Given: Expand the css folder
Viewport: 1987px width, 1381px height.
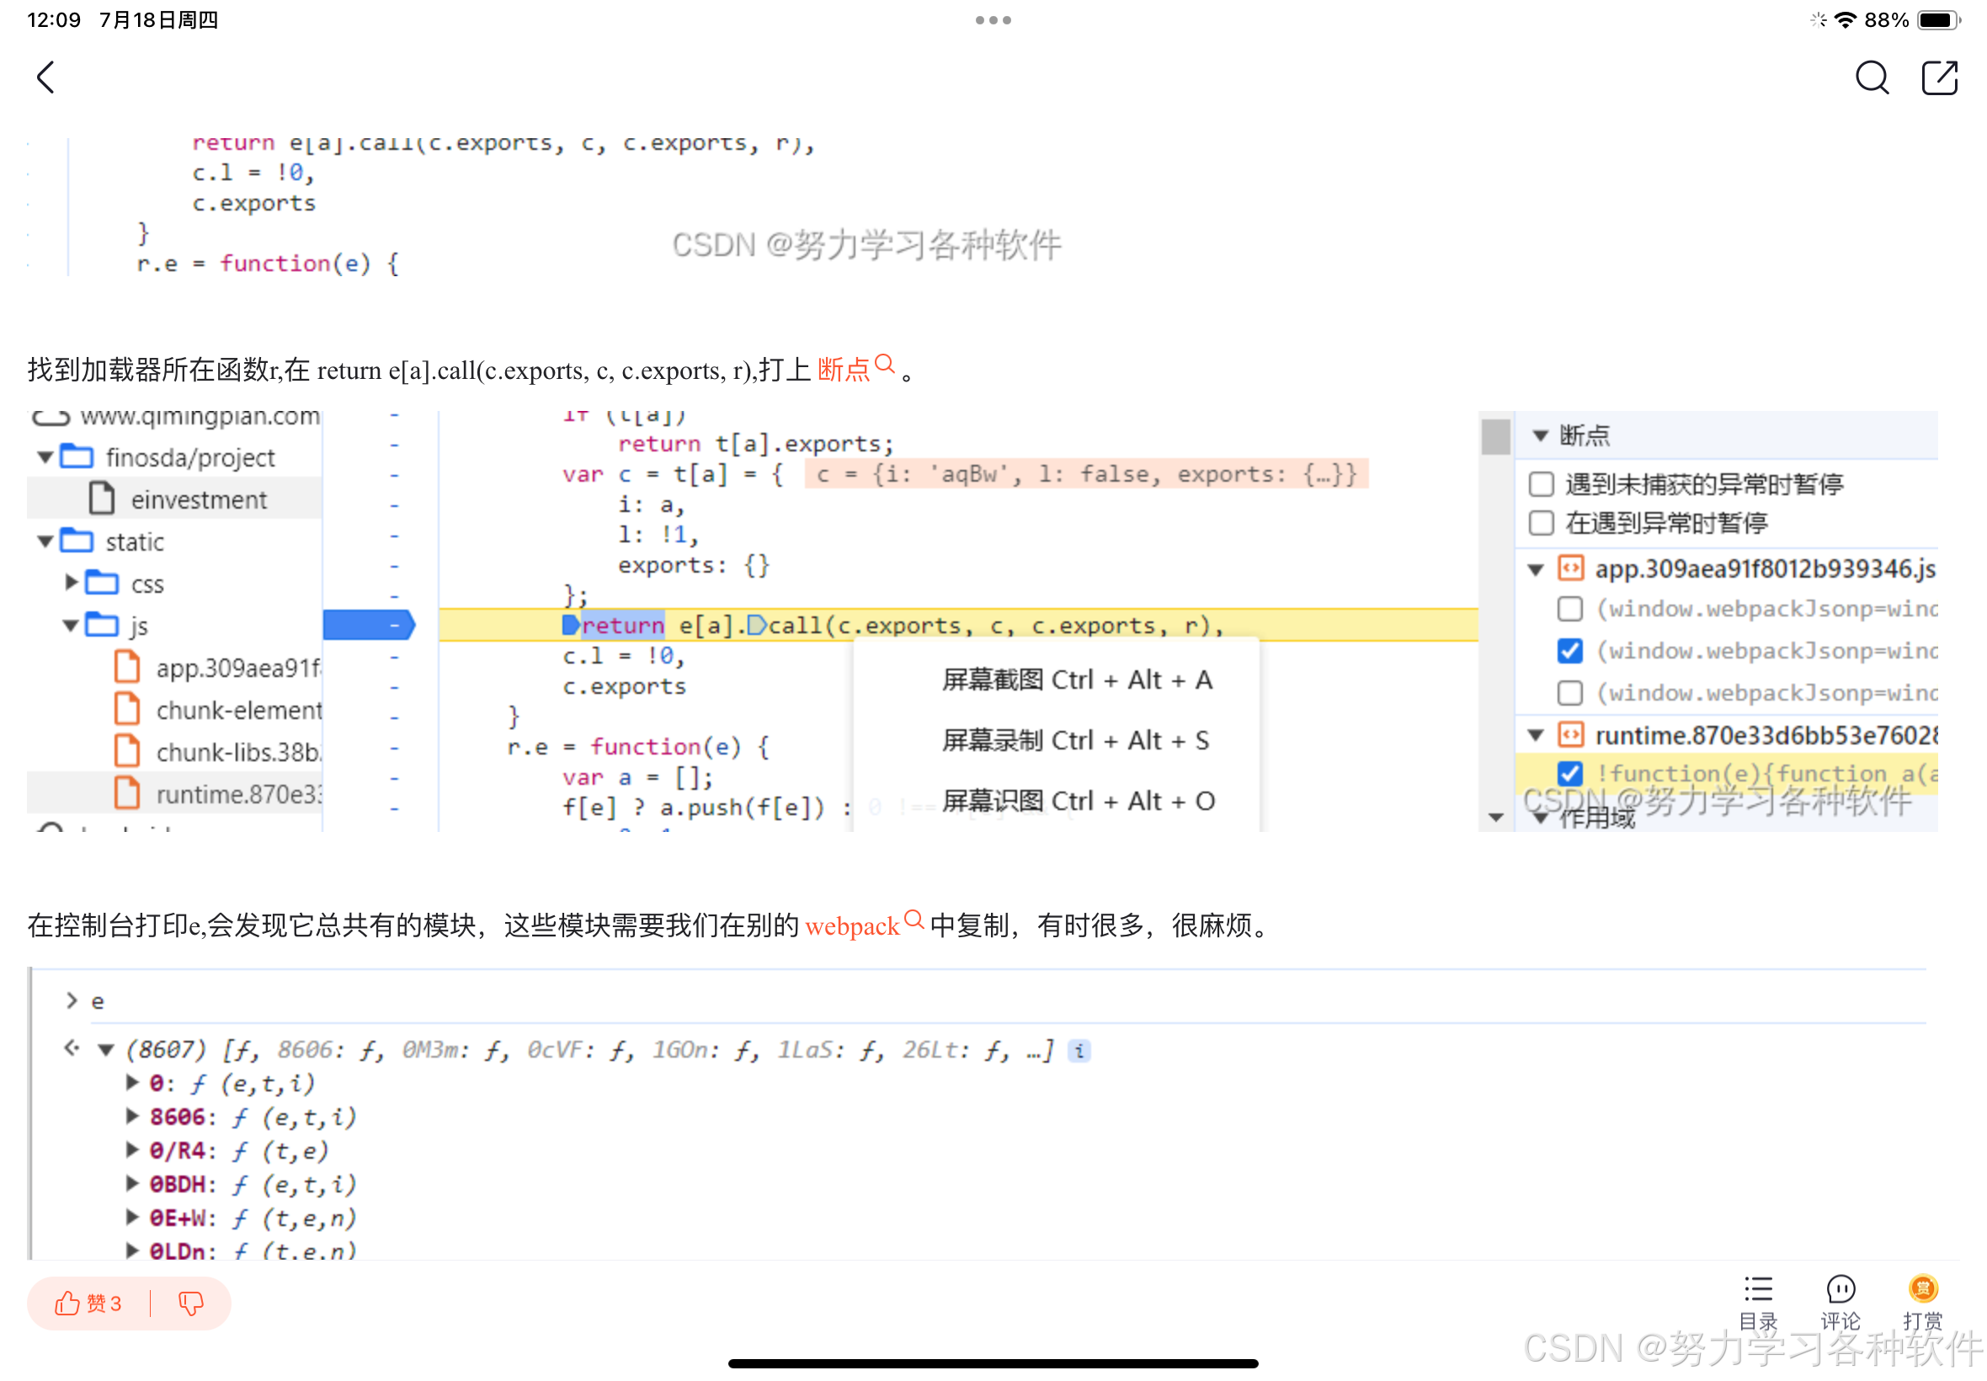Looking at the screenshot, I should point(72,583).
